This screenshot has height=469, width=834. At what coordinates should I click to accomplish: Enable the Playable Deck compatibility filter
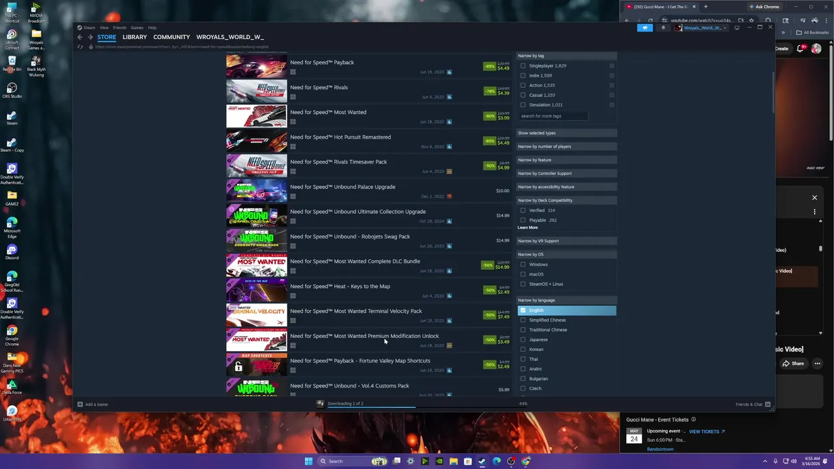point(523,220)
